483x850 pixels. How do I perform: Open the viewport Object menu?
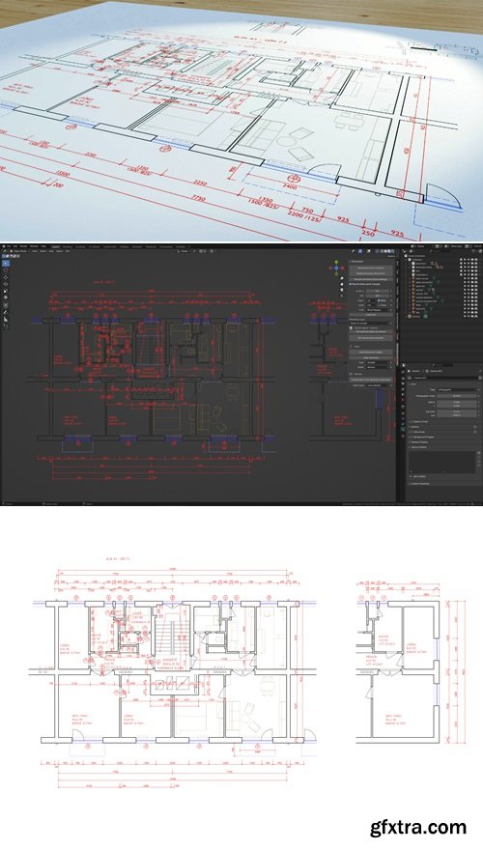click(59, 251)
